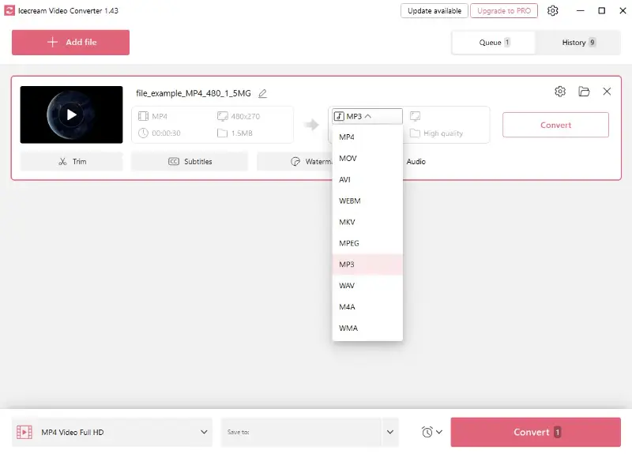Screen dimensions: 632x454
Task: Choose AVI from format list
Action: (x=367, y=180)
